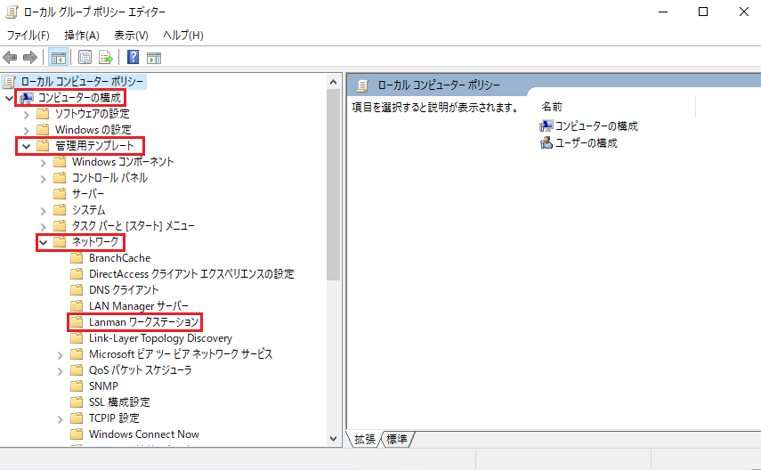Open the 操作(A) menu
The height and width of the screenshot is (470, 761).
(82, 35)
